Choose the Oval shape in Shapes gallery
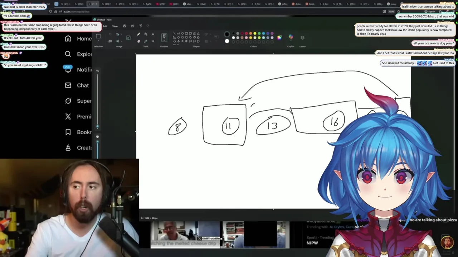 point(182,33)
